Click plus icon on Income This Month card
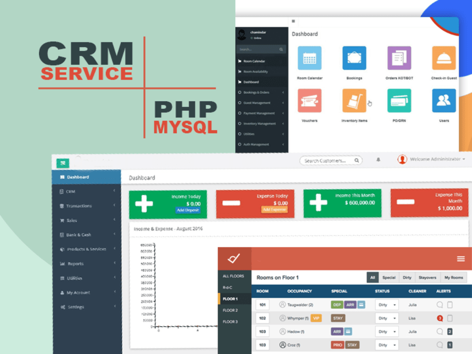472x354 pixels. [x=318, y=203]
